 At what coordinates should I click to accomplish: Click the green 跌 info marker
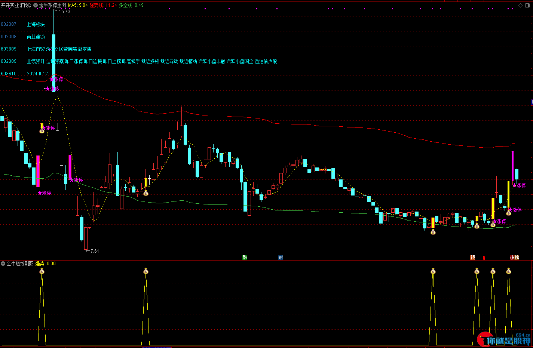pos(245,257)
